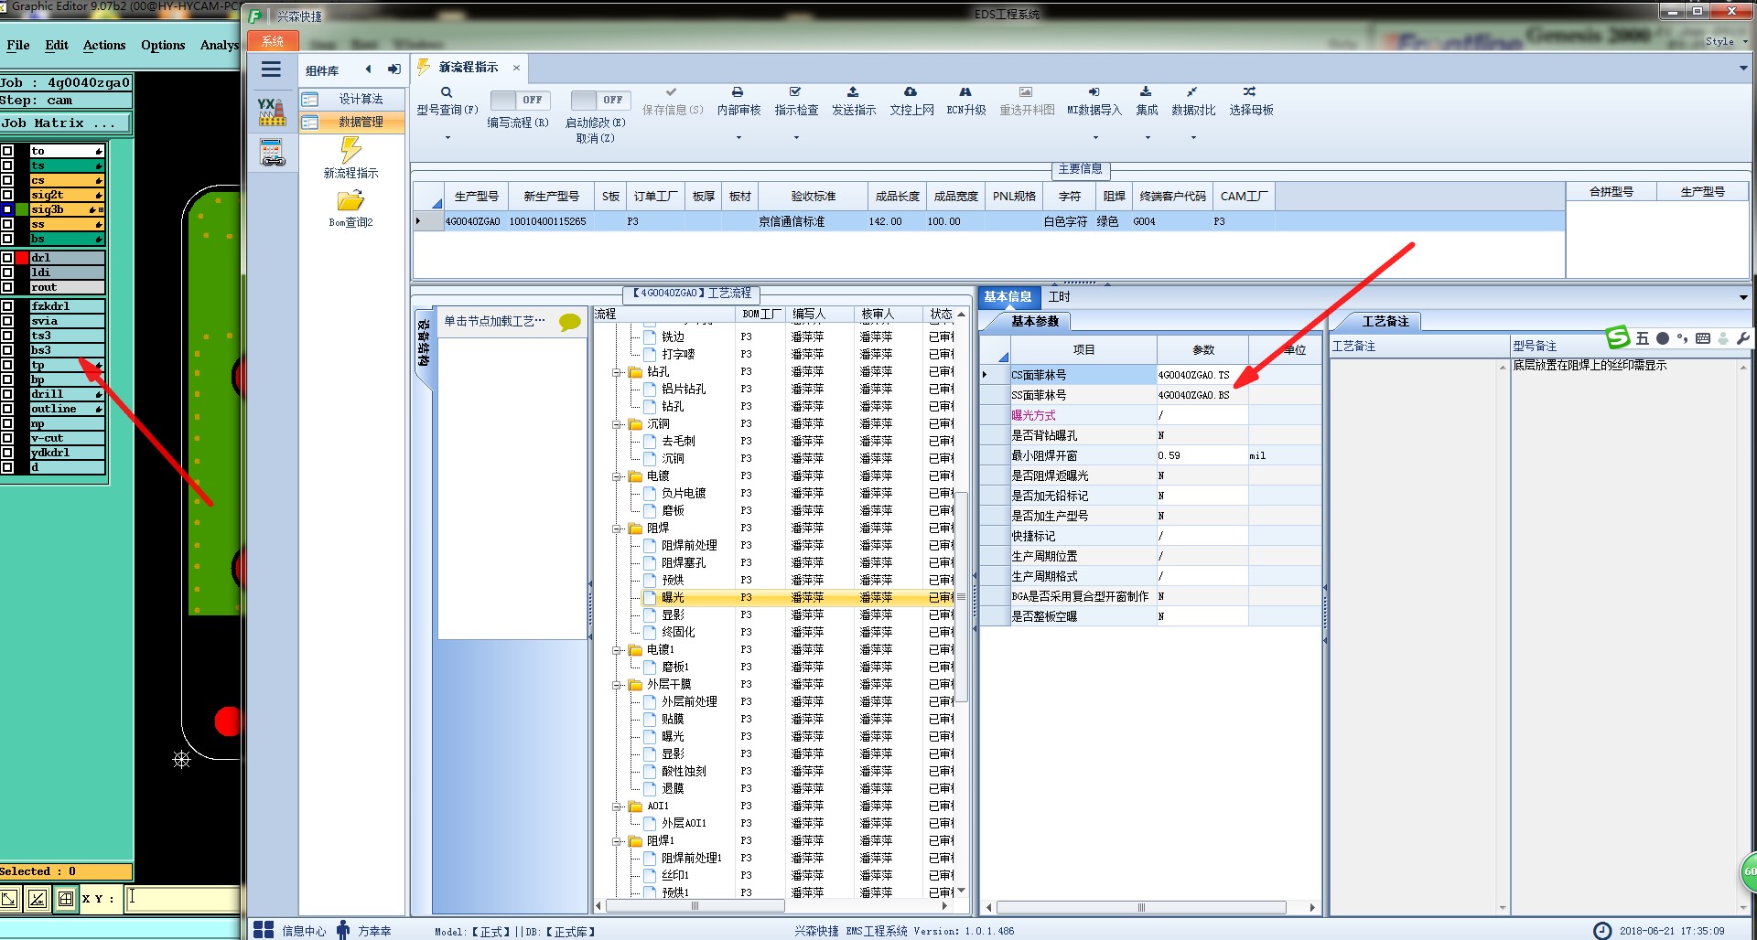Click the red drl layer color swatch
1757x940 pixels.
pyautogui.click(x=22, y=258)
